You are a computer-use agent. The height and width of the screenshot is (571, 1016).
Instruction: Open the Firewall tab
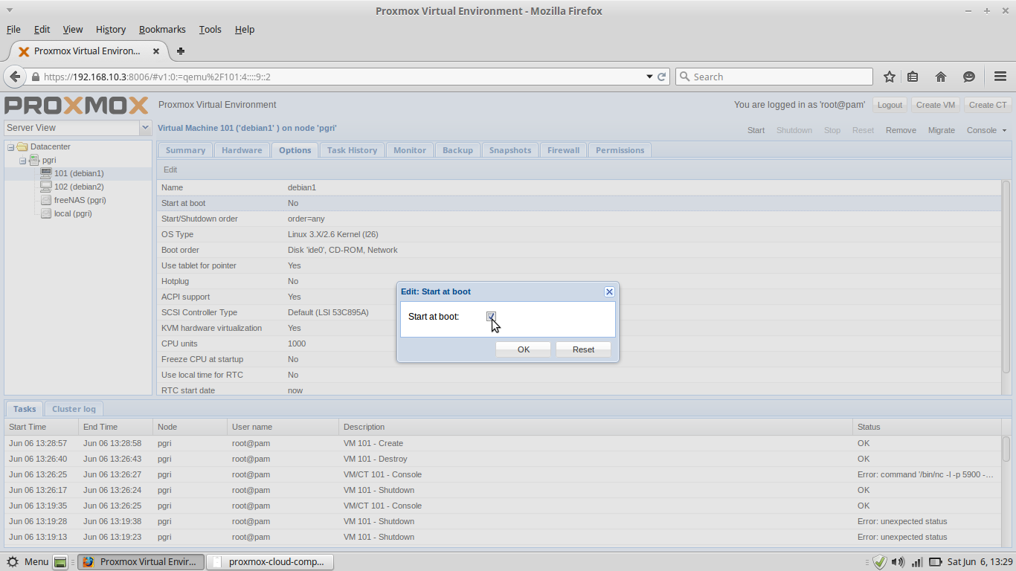pyautogui.click(x=563, y=150)
